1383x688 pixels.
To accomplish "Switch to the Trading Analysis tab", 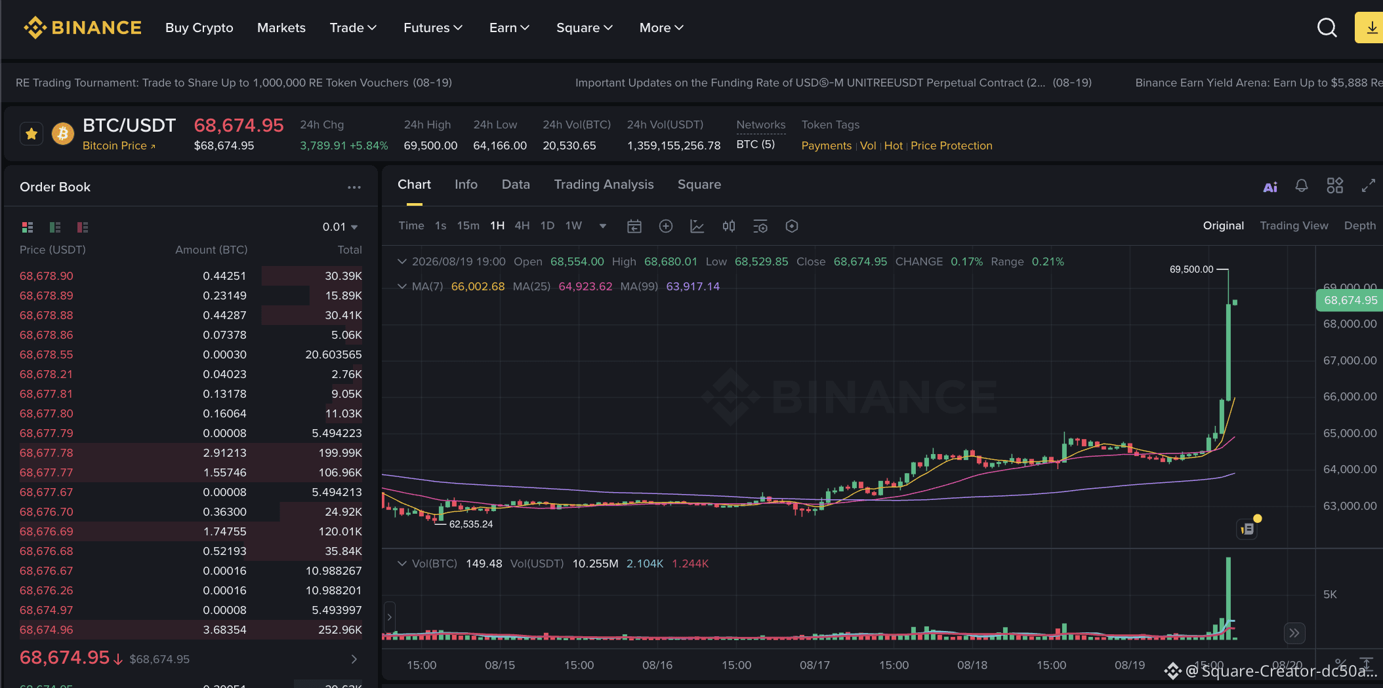I will (604, 184).
